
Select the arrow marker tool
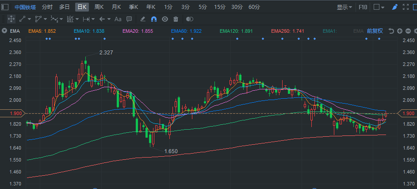[102, 19]
